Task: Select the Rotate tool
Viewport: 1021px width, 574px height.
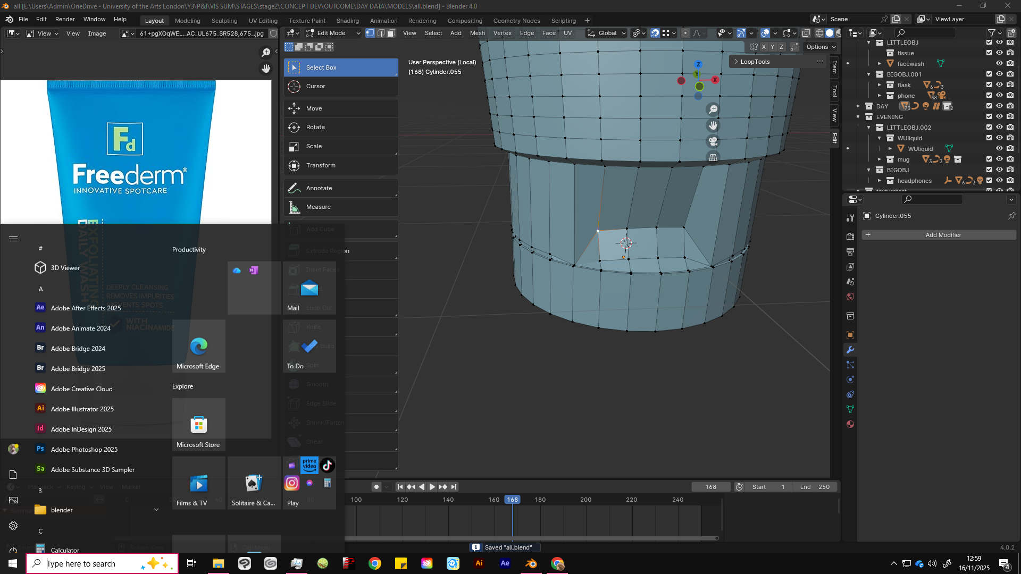Action: (x=341, y=127)
